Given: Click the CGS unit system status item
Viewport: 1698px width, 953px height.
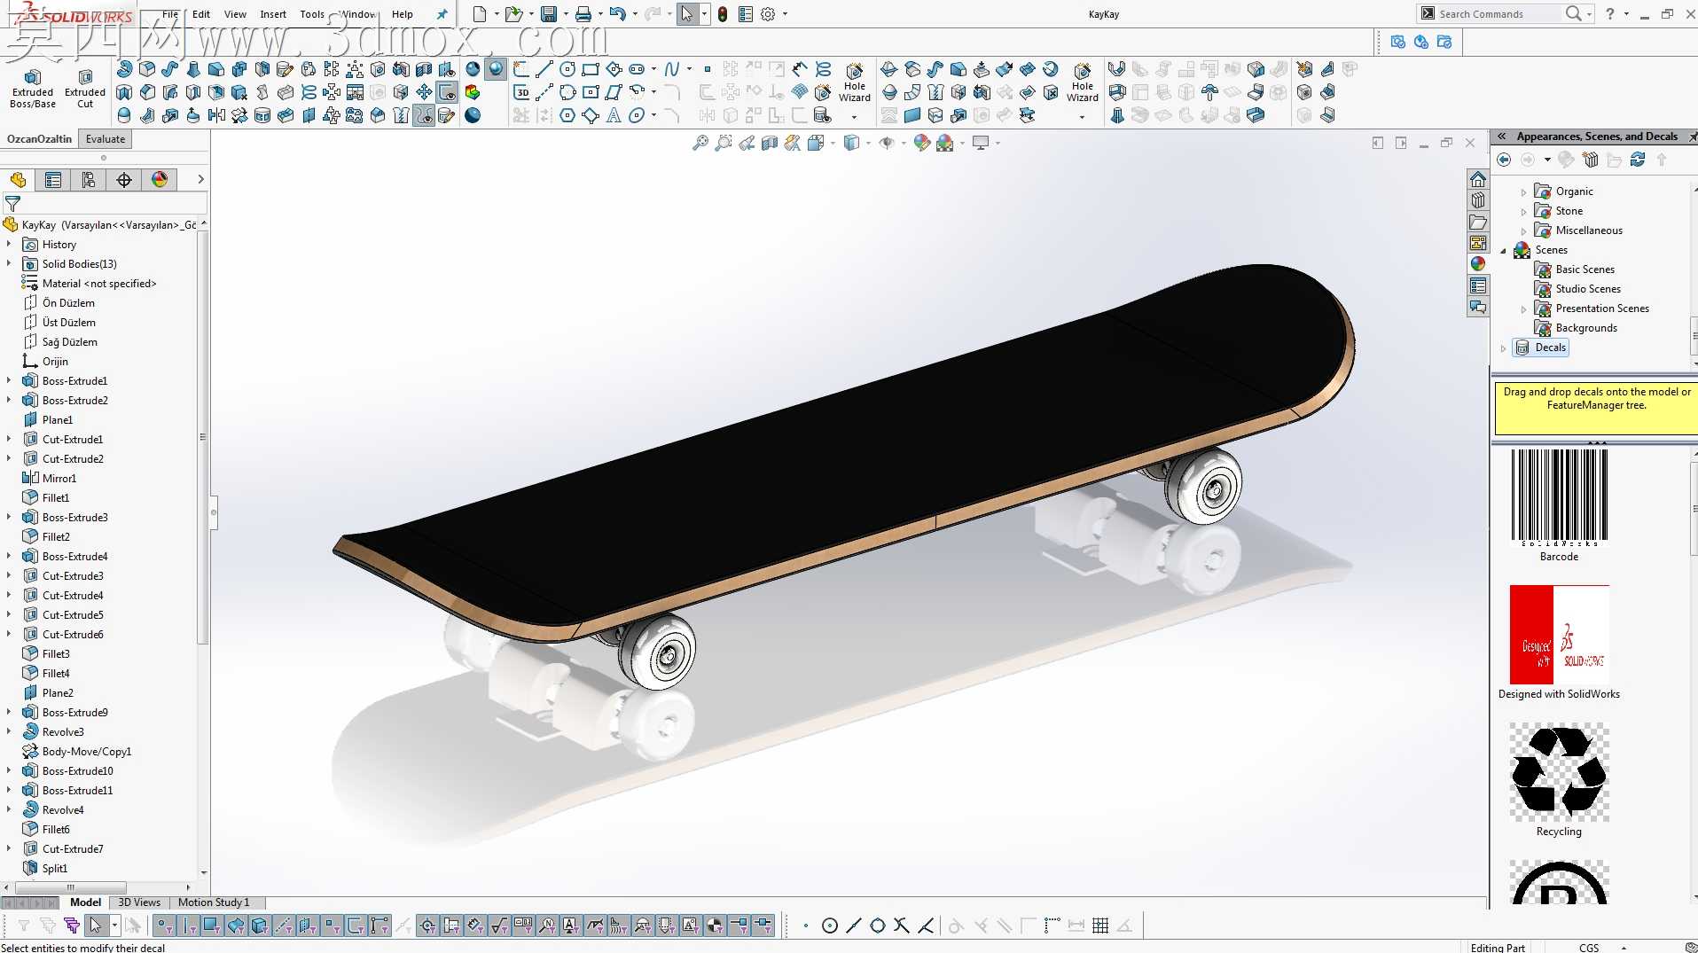Looking at the screenshot, I should click(x=1589, y=947).
